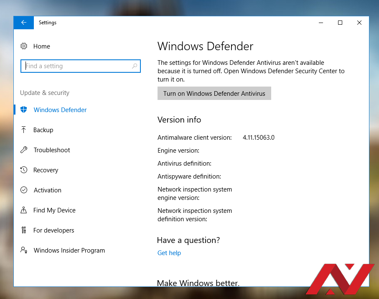Close the Settings window

pyautogui.click(x=359, y=23)
